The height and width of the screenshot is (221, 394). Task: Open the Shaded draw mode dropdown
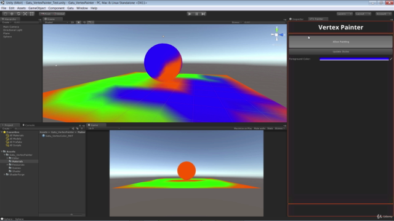[x=56, y=22]
